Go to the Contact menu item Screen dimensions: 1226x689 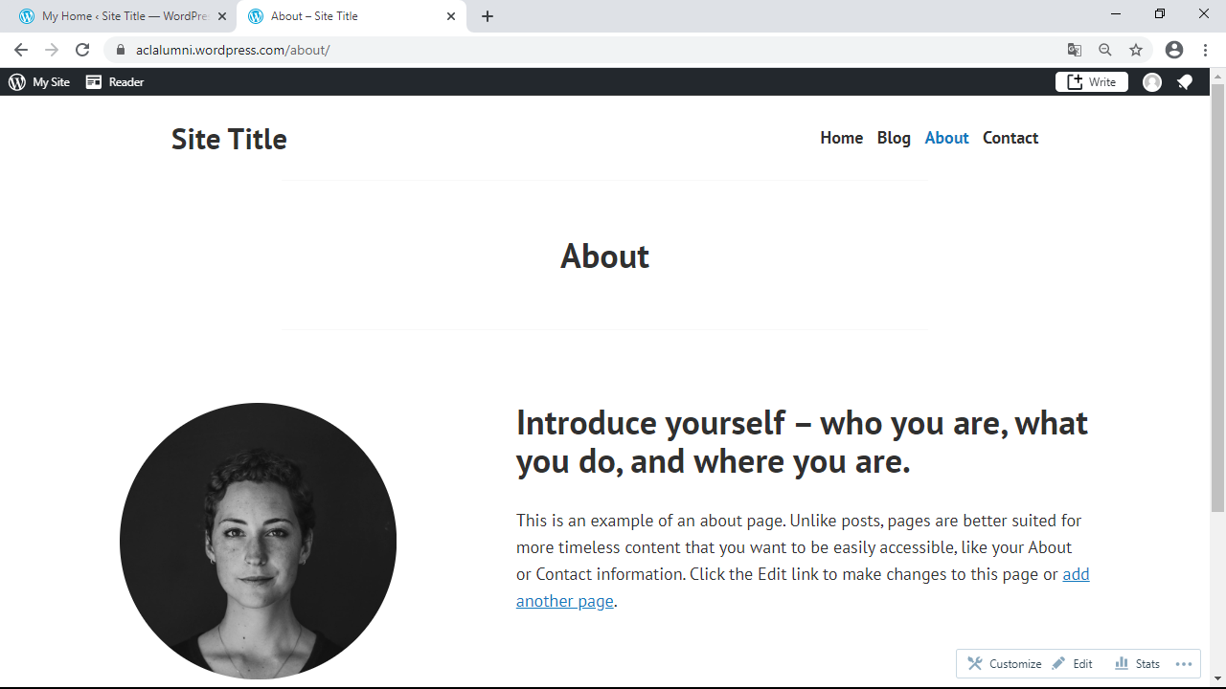tap(1010, 138)
